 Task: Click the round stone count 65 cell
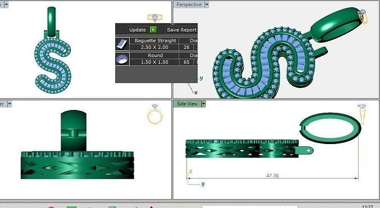click(187, 62)
